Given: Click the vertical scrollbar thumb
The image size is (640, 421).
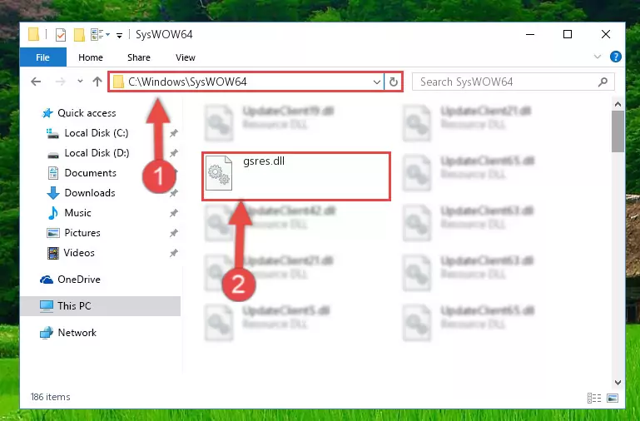Looking at the screenshot, I should [x=618, y=131].
